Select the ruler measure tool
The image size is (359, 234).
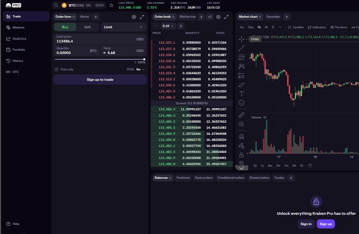tap(242, 115)
